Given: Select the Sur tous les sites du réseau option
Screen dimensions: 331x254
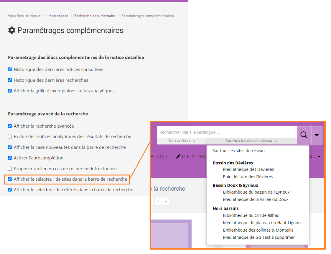Looking at the screenshot, I should (238, 151).
